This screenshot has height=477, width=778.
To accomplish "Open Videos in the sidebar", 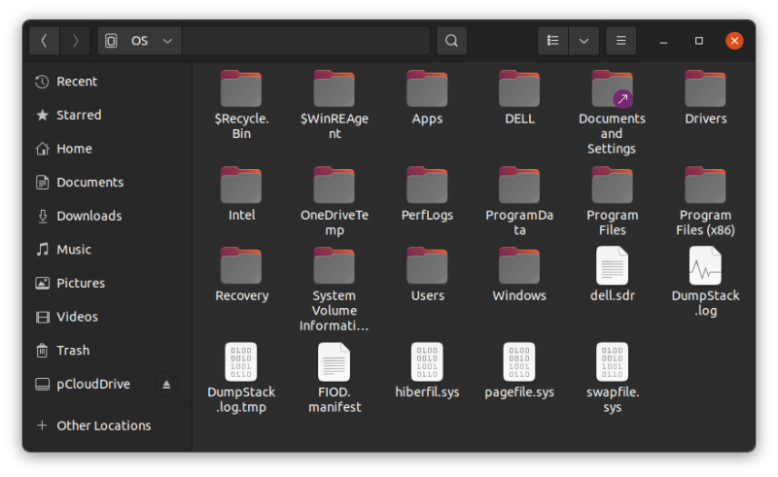I will 107,317.
